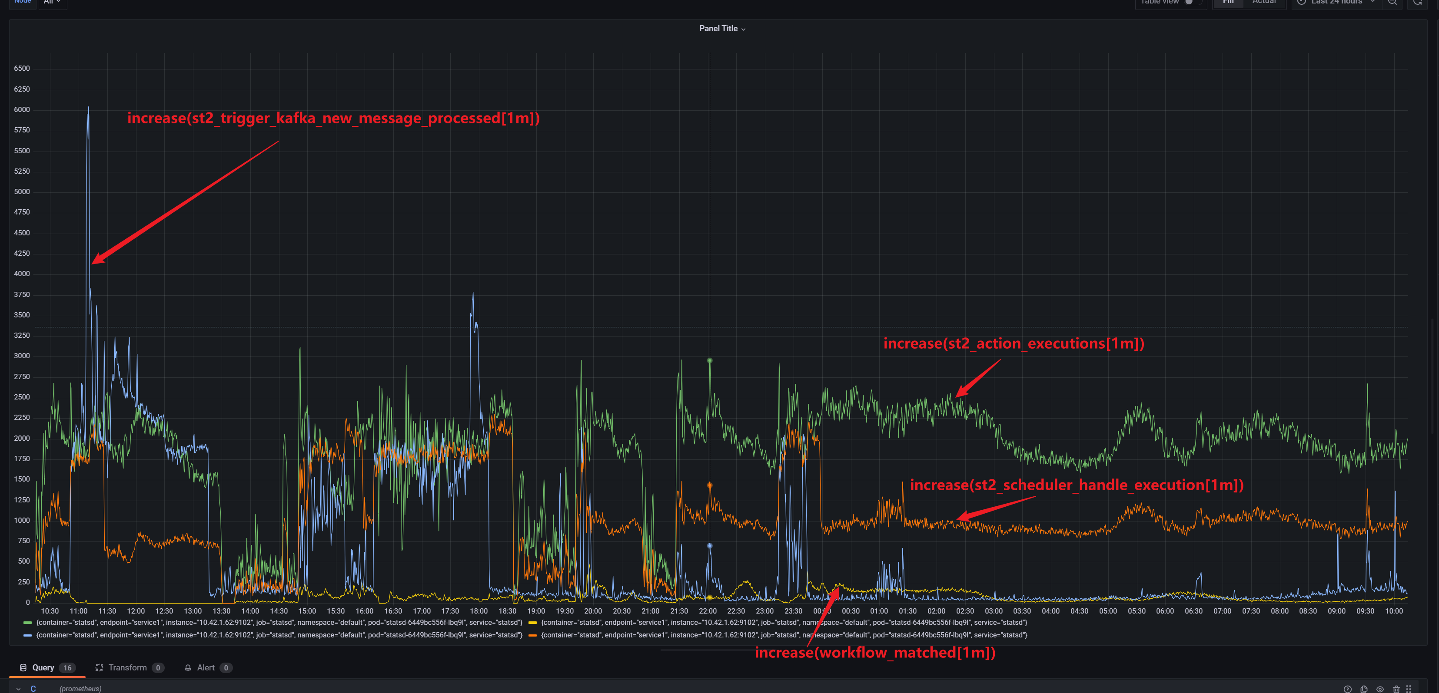This screenshot has width=1439, height=693.
Task: Open the All variable dropdown
Action: pos(52,2)
